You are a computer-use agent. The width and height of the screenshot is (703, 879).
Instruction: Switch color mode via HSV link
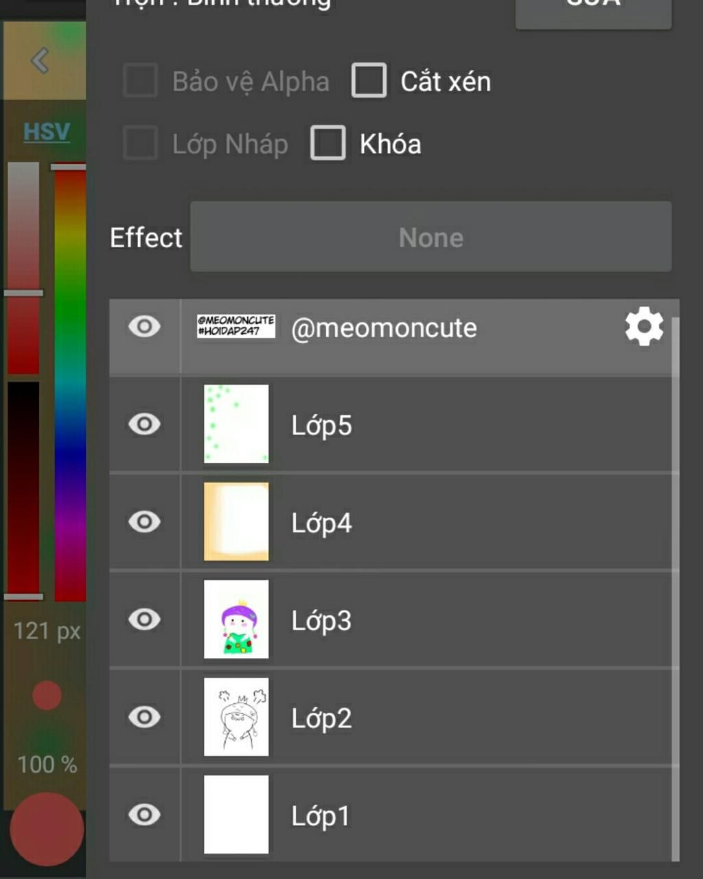47,131
